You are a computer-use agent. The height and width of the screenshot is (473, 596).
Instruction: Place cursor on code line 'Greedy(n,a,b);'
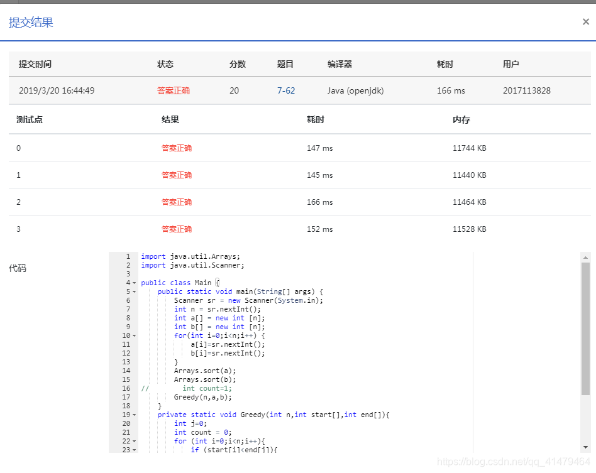click(x=202, y=398)
